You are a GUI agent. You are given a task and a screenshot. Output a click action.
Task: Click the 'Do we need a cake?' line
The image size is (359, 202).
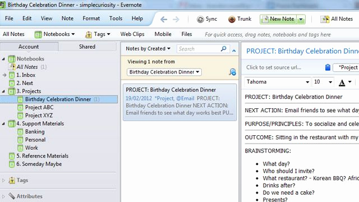pos(288,192)
